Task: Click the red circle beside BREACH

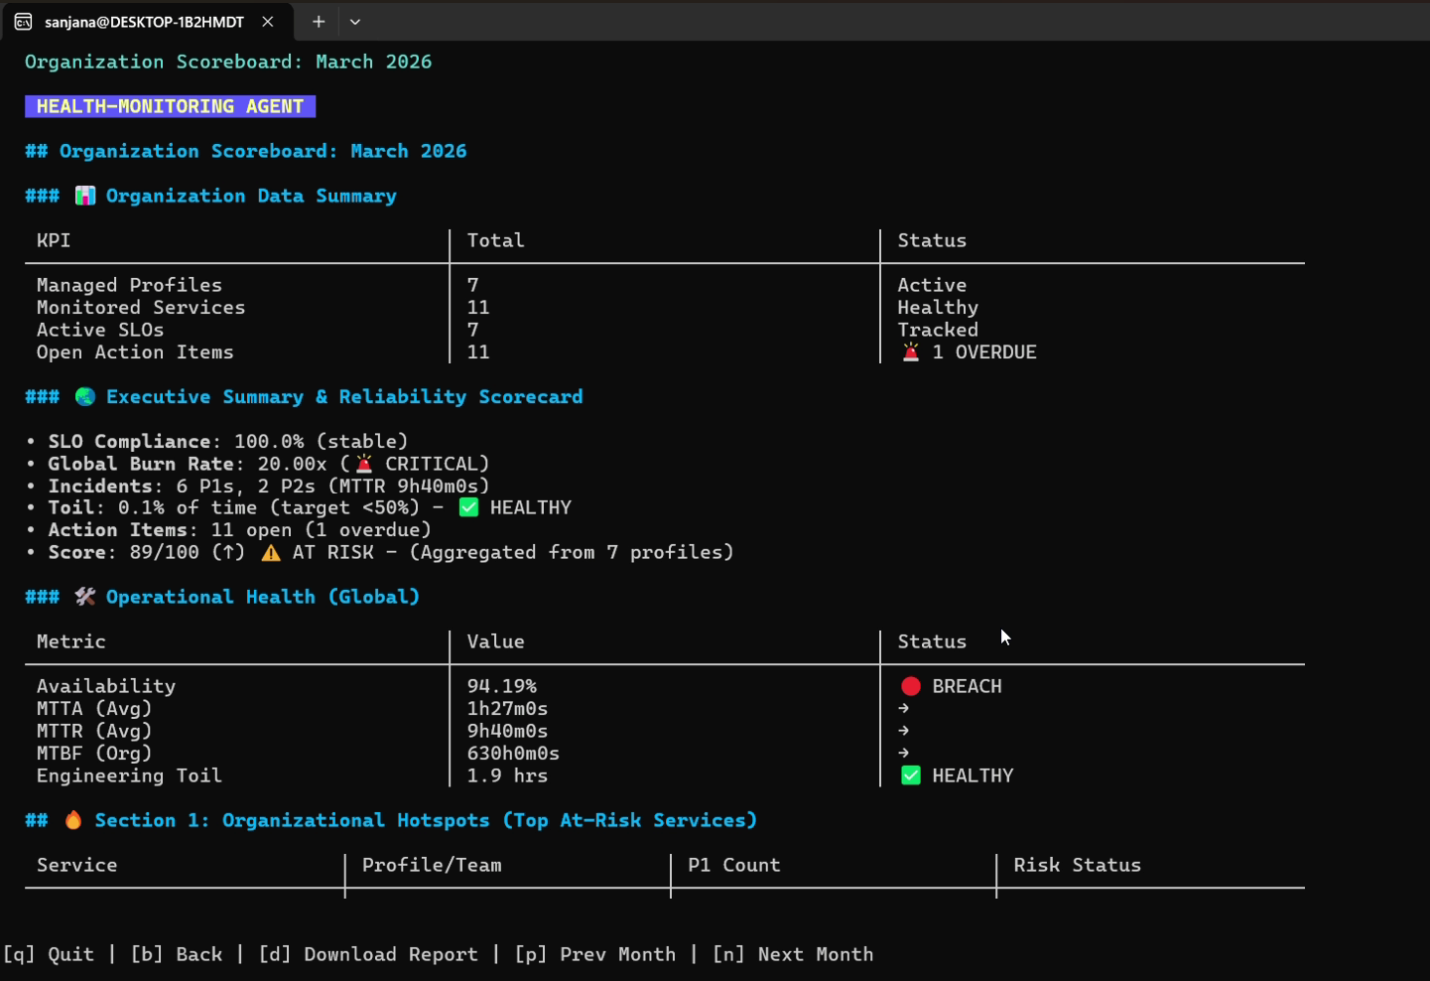Action: (x=911, y=686)
